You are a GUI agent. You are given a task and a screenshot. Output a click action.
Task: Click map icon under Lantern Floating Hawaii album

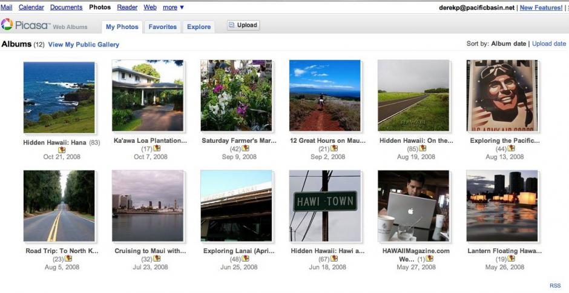click(x=511, y=258)
